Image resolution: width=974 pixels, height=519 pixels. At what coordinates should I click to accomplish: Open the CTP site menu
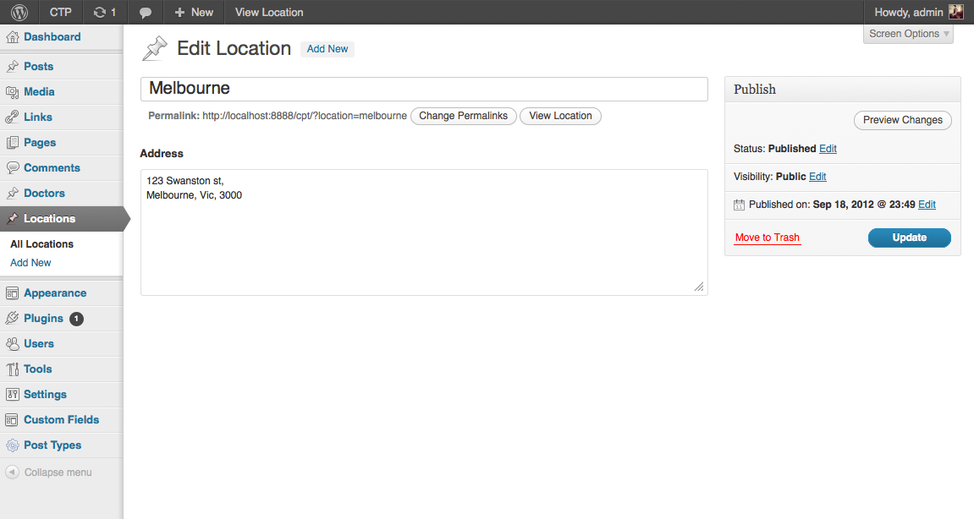61,12
